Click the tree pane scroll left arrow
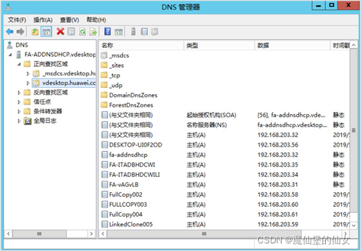The image size is (361, 251). 8,234
